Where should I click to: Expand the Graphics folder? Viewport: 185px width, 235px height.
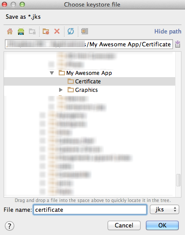coord(60,90)
